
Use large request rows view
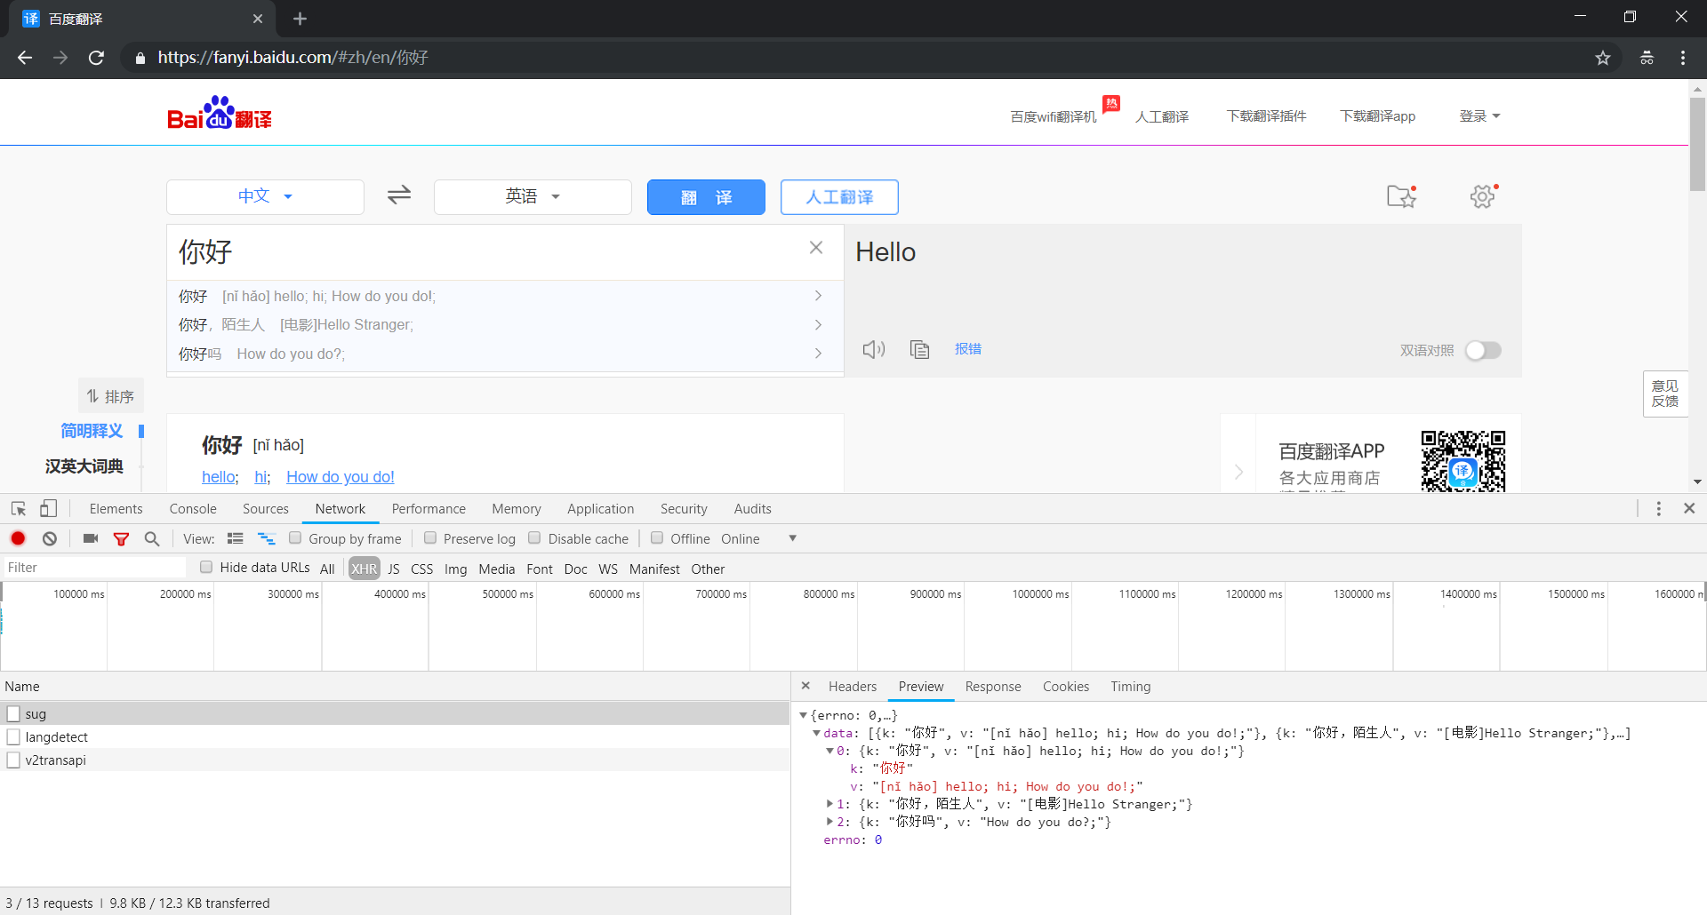tap(236, 538)
